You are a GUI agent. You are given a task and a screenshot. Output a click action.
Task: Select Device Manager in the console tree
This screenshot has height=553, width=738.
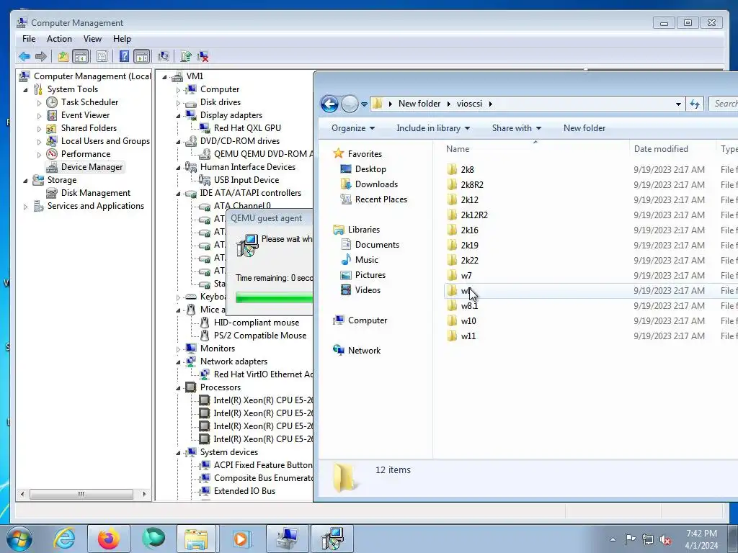pos(92,167)
